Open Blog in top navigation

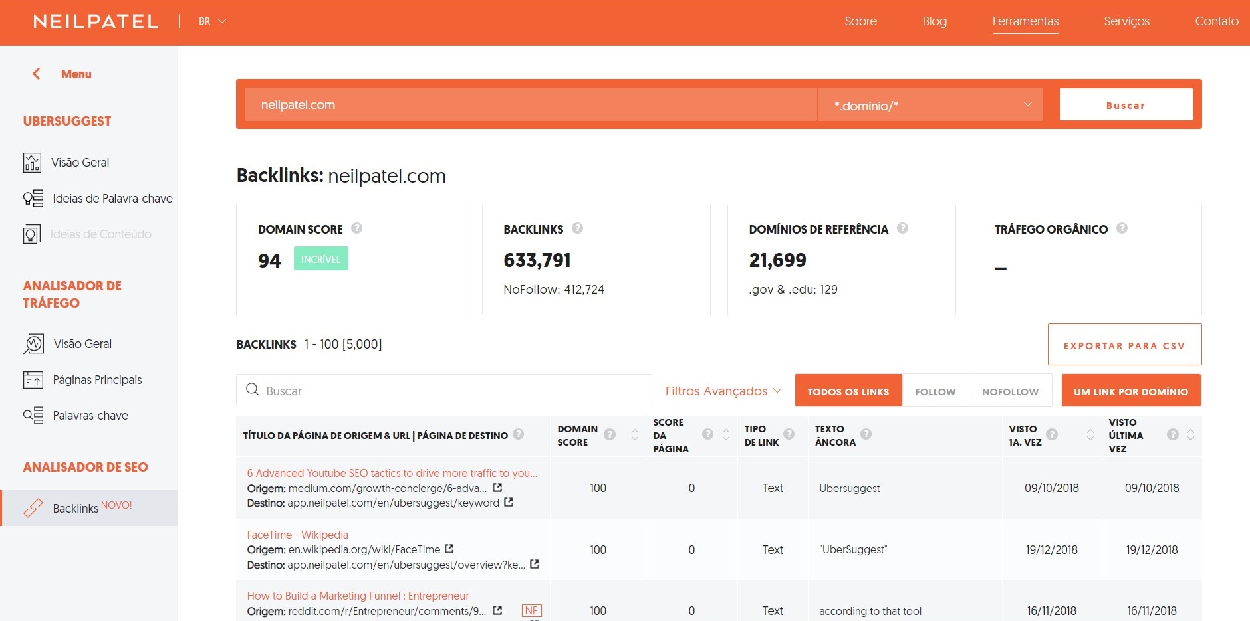(934, 21)
